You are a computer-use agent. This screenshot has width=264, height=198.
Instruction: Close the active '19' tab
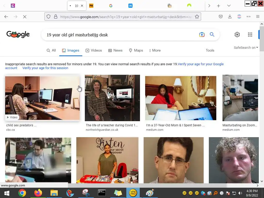[x=82, y=6]
